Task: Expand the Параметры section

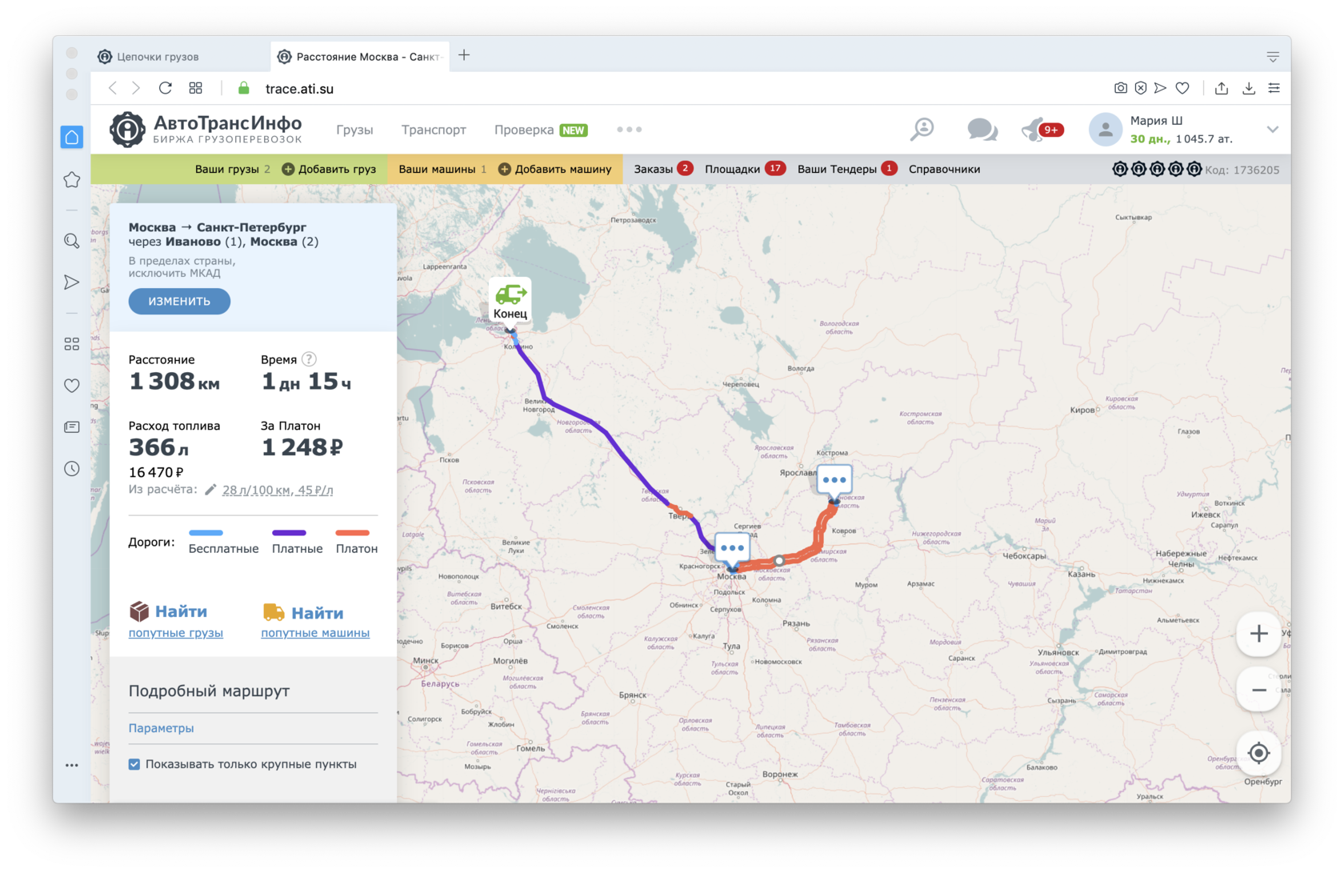Action: pos(161,728)
